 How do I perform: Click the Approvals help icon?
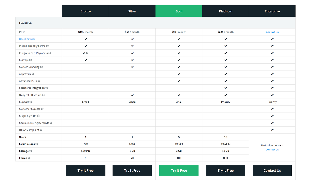coord(33,74)
